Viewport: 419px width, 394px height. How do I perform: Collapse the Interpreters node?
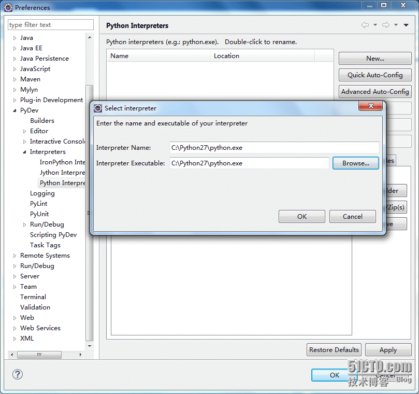pyautogui.click(x=24, y=152)
